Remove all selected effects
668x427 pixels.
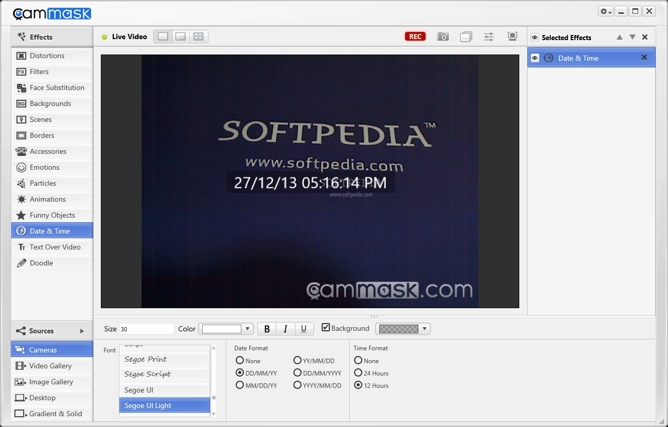click(x=645, y=37)
